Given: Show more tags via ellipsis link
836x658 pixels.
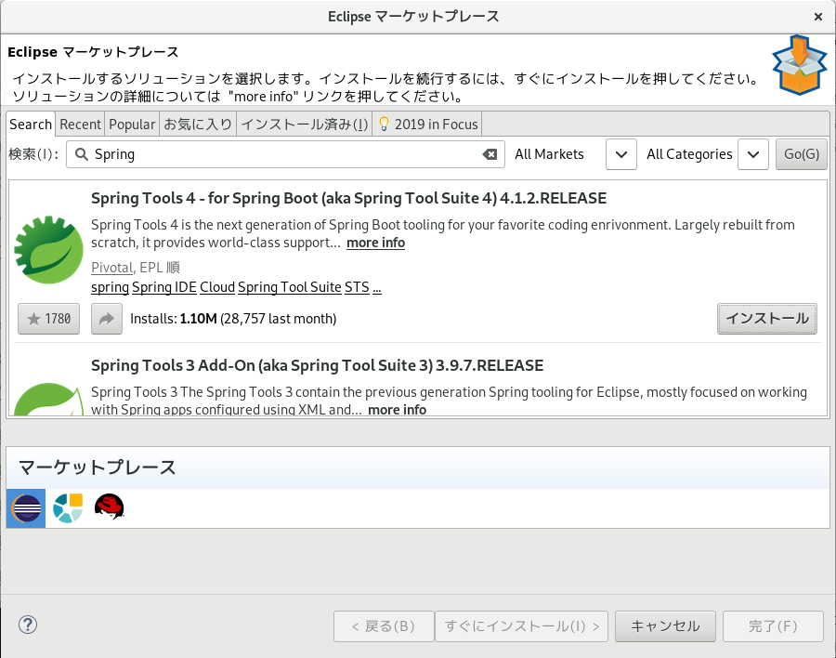Looking at the screenshot, I should tap(377, 287).
